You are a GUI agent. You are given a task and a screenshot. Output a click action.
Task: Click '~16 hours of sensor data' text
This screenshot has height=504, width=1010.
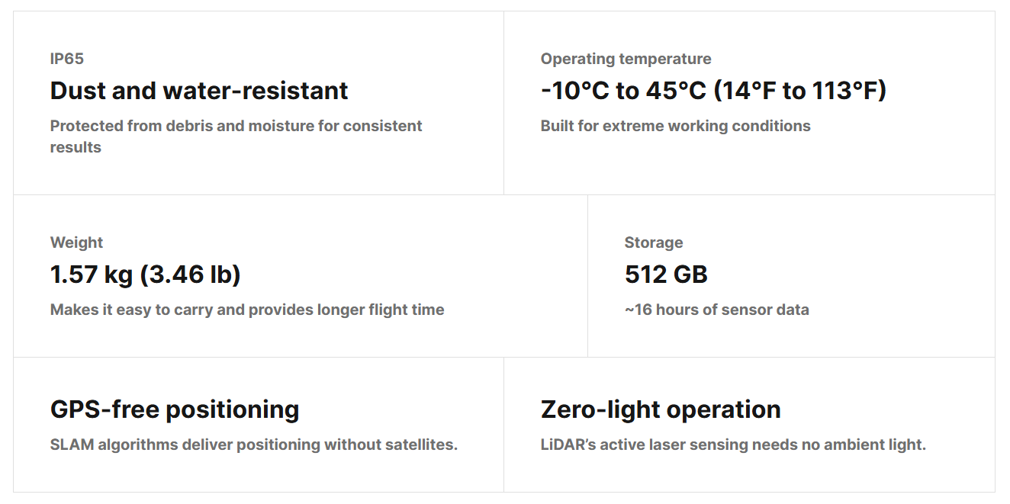[x=716, y=310]
